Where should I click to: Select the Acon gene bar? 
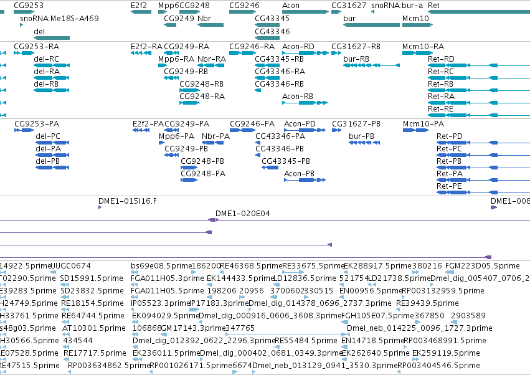305,12
